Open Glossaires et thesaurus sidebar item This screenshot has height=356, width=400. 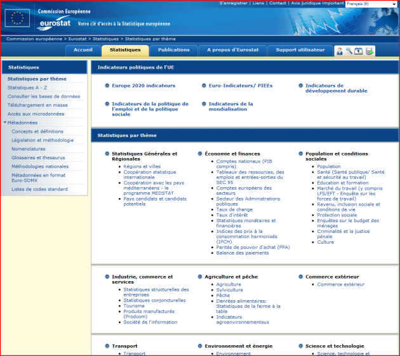[x=38, y=157]
